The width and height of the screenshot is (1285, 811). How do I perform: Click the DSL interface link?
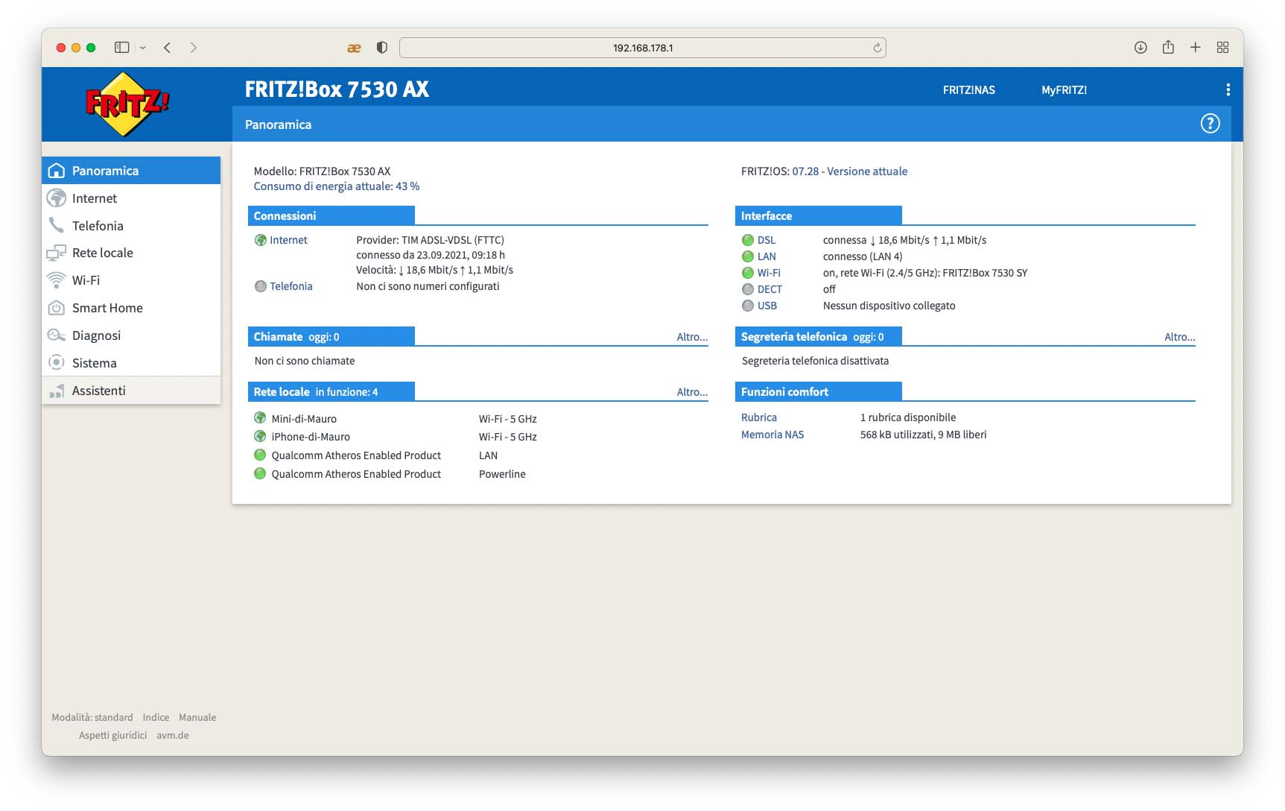[x=766, y=240]
